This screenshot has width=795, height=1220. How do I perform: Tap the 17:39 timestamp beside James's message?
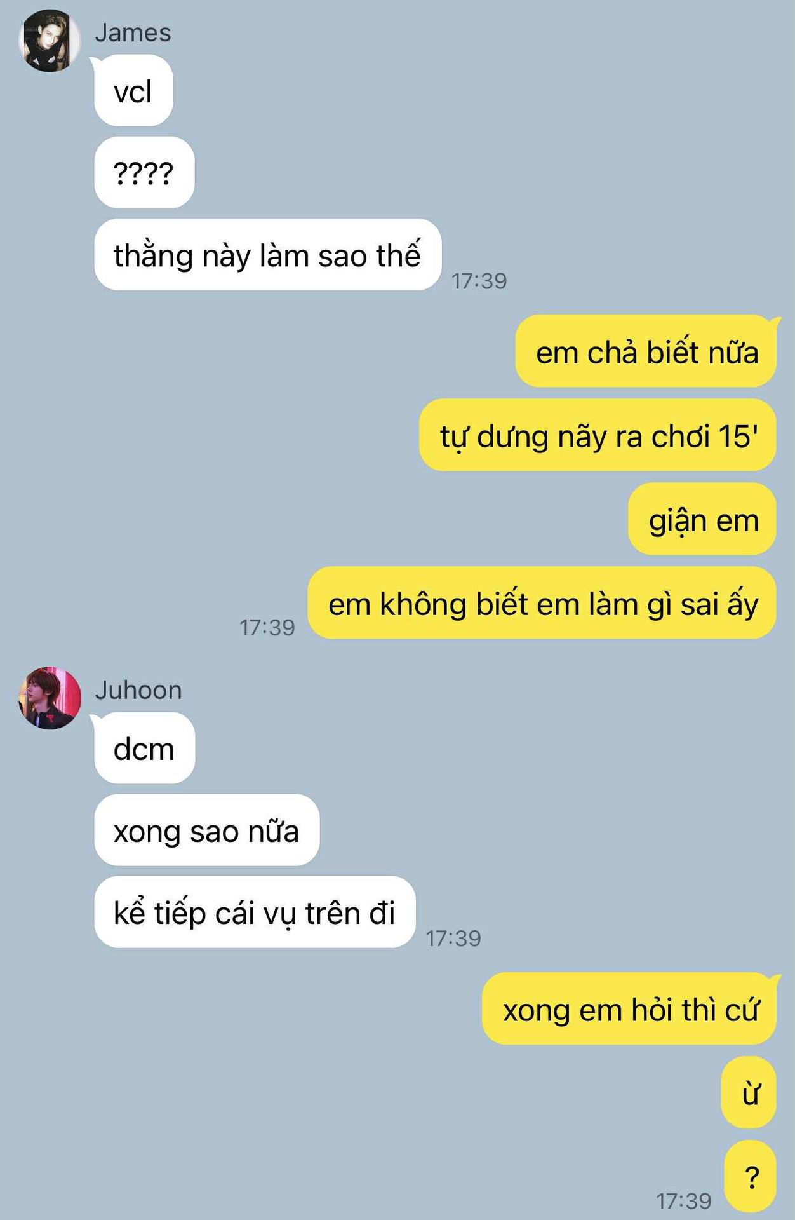[479, 281]
